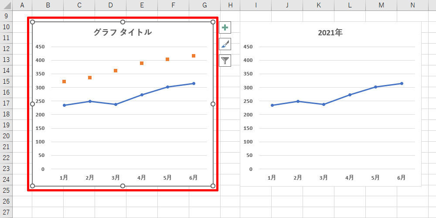The width and height of the screenshot is (436, 218).
Task: Open the Chart Filters funnel button
Action: (225, 60)
